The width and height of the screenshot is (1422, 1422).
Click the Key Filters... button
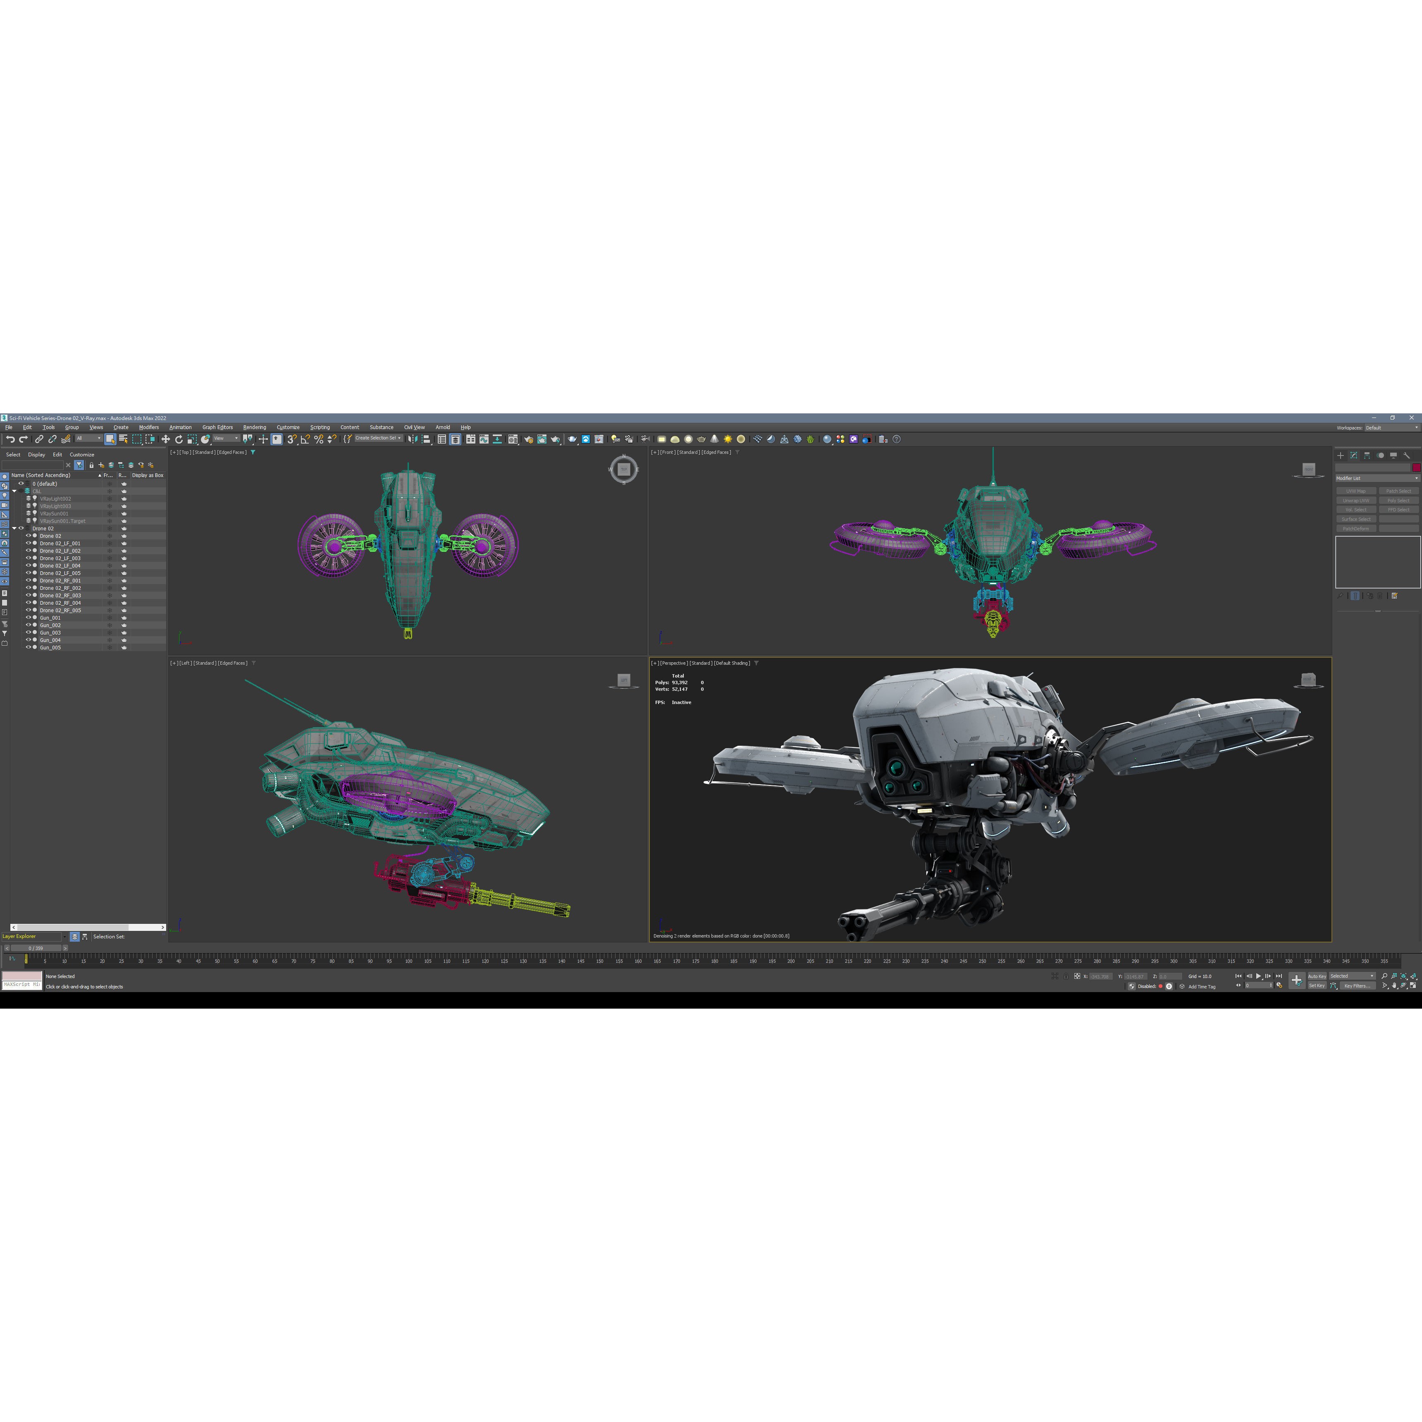[1358, 985]
